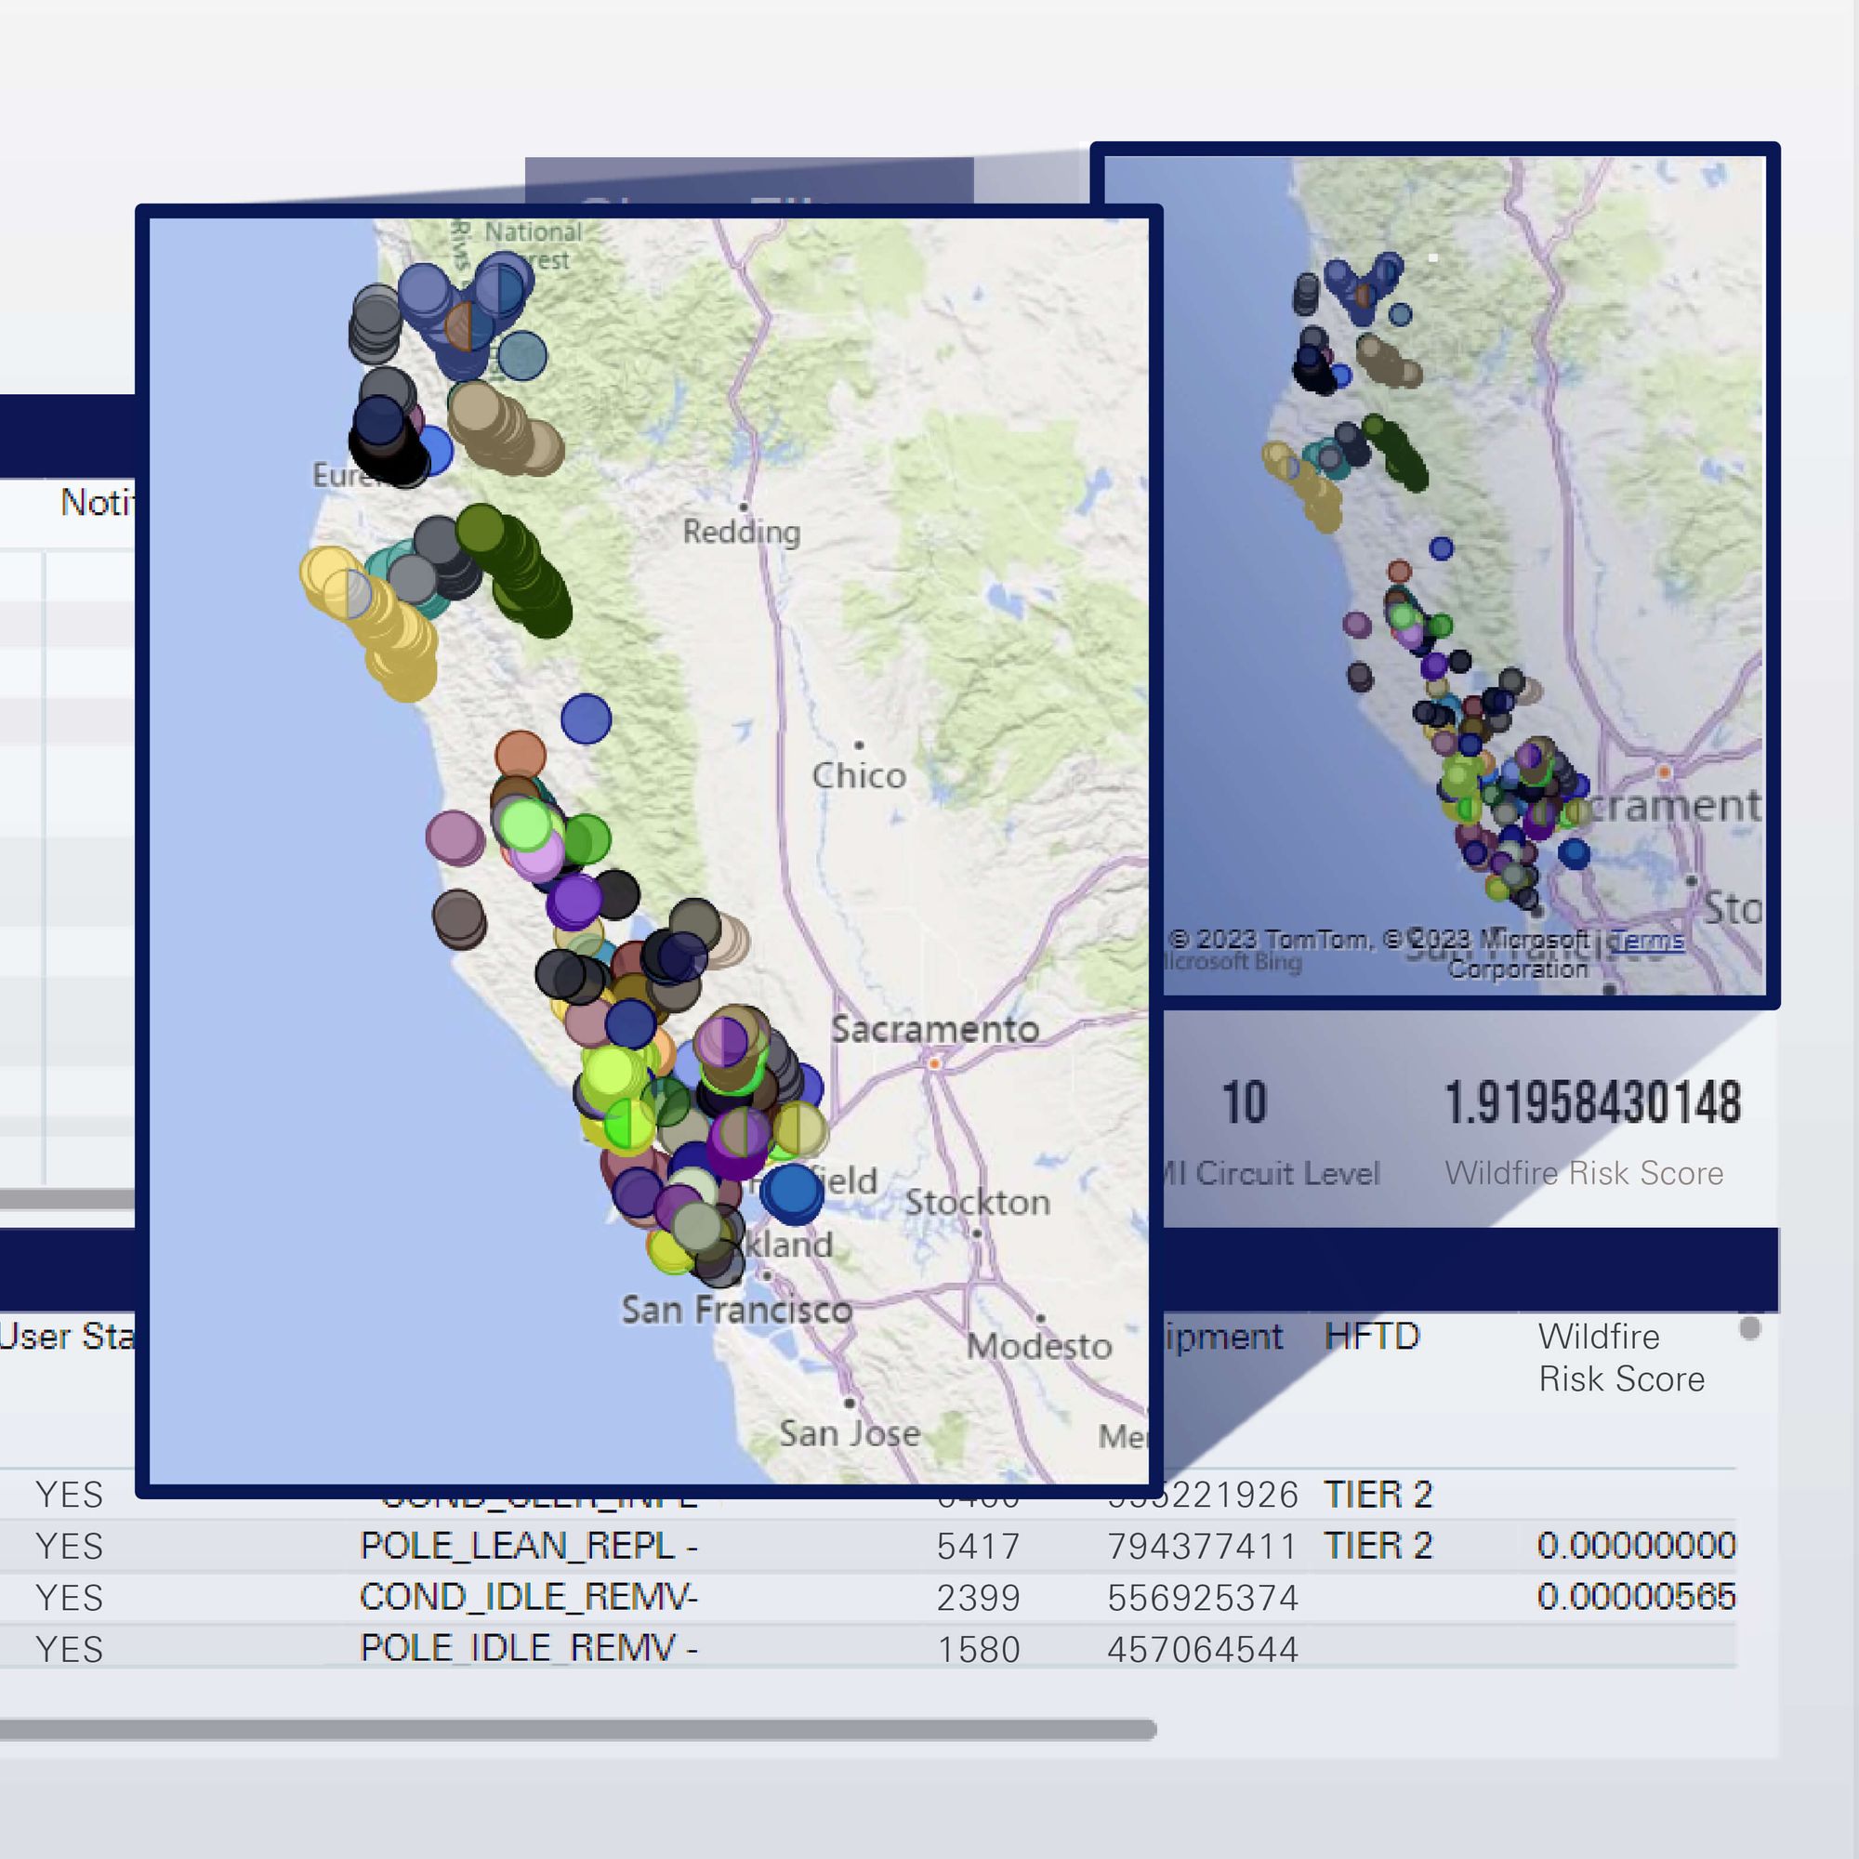1859x1859 pixels.
Task: Sort by the HFTD column header
Action: coord(1371,1337)
